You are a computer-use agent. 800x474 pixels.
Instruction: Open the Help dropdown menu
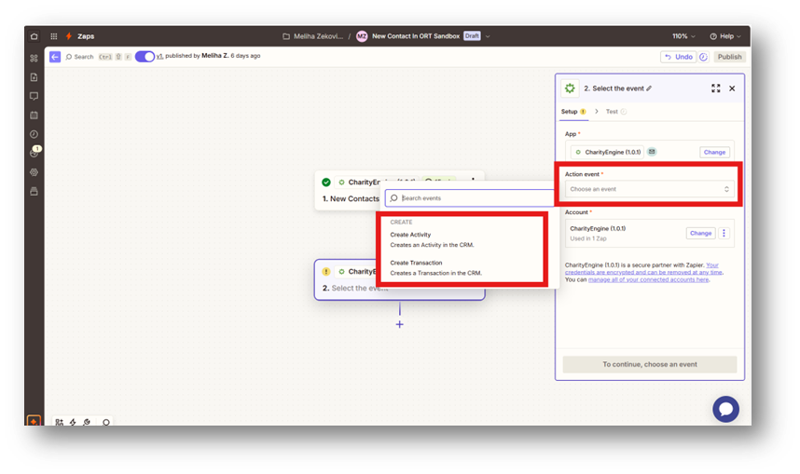pos(725,36)
